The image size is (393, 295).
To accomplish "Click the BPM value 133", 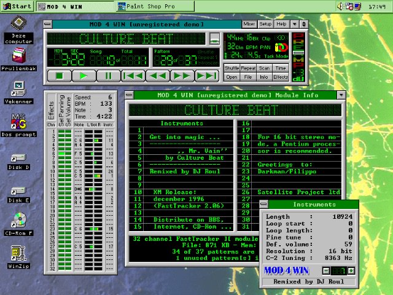I will (x=106, y=104).
